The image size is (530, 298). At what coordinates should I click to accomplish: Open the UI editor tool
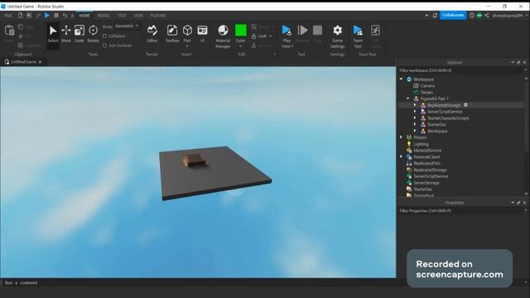click(x=202, y=34)
